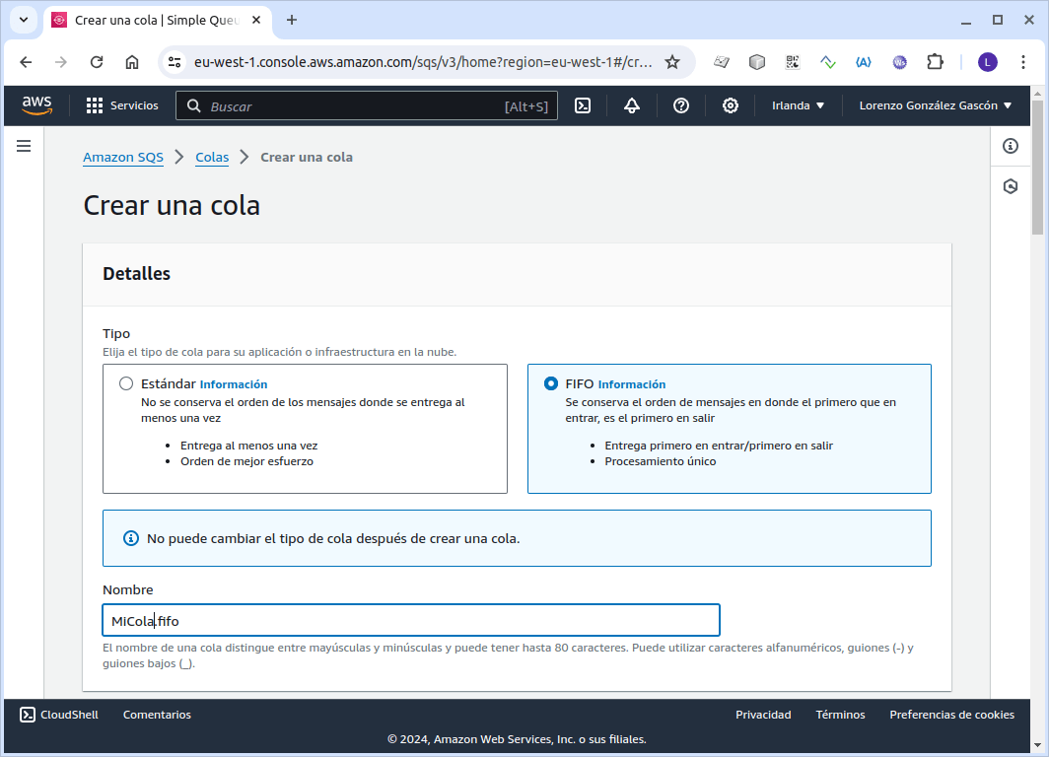The width and height of the screenshot is (1049, 757).
Task: Click the QR code extension icon
Action: click(x=793, y=62)
